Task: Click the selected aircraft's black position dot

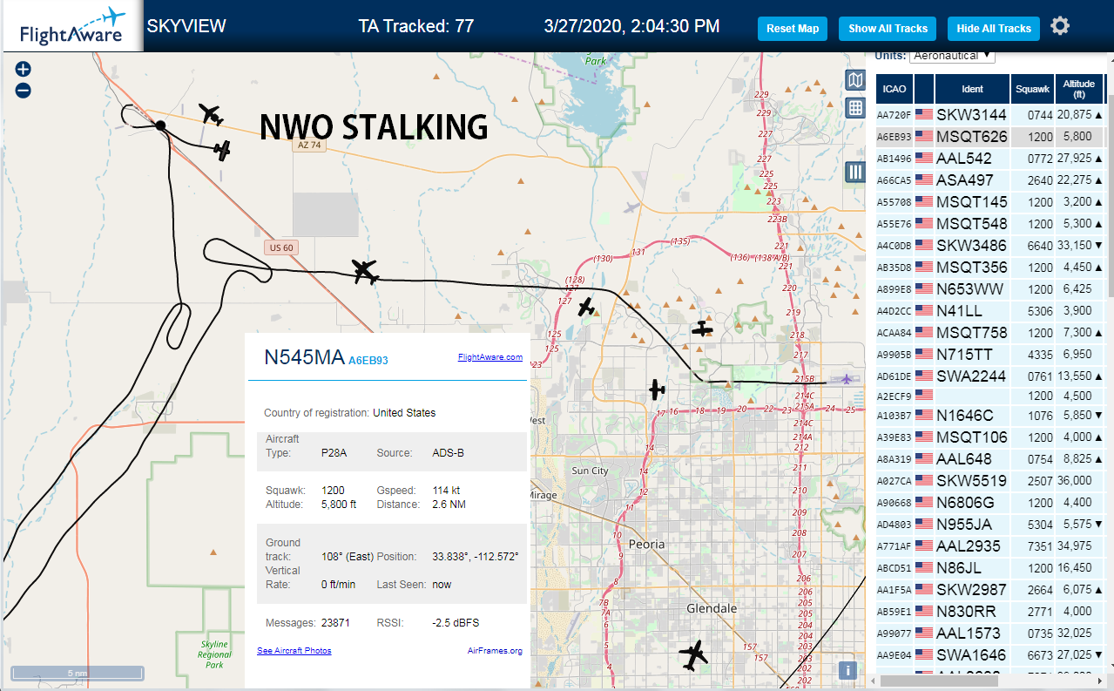Action: tap(161, 126)
